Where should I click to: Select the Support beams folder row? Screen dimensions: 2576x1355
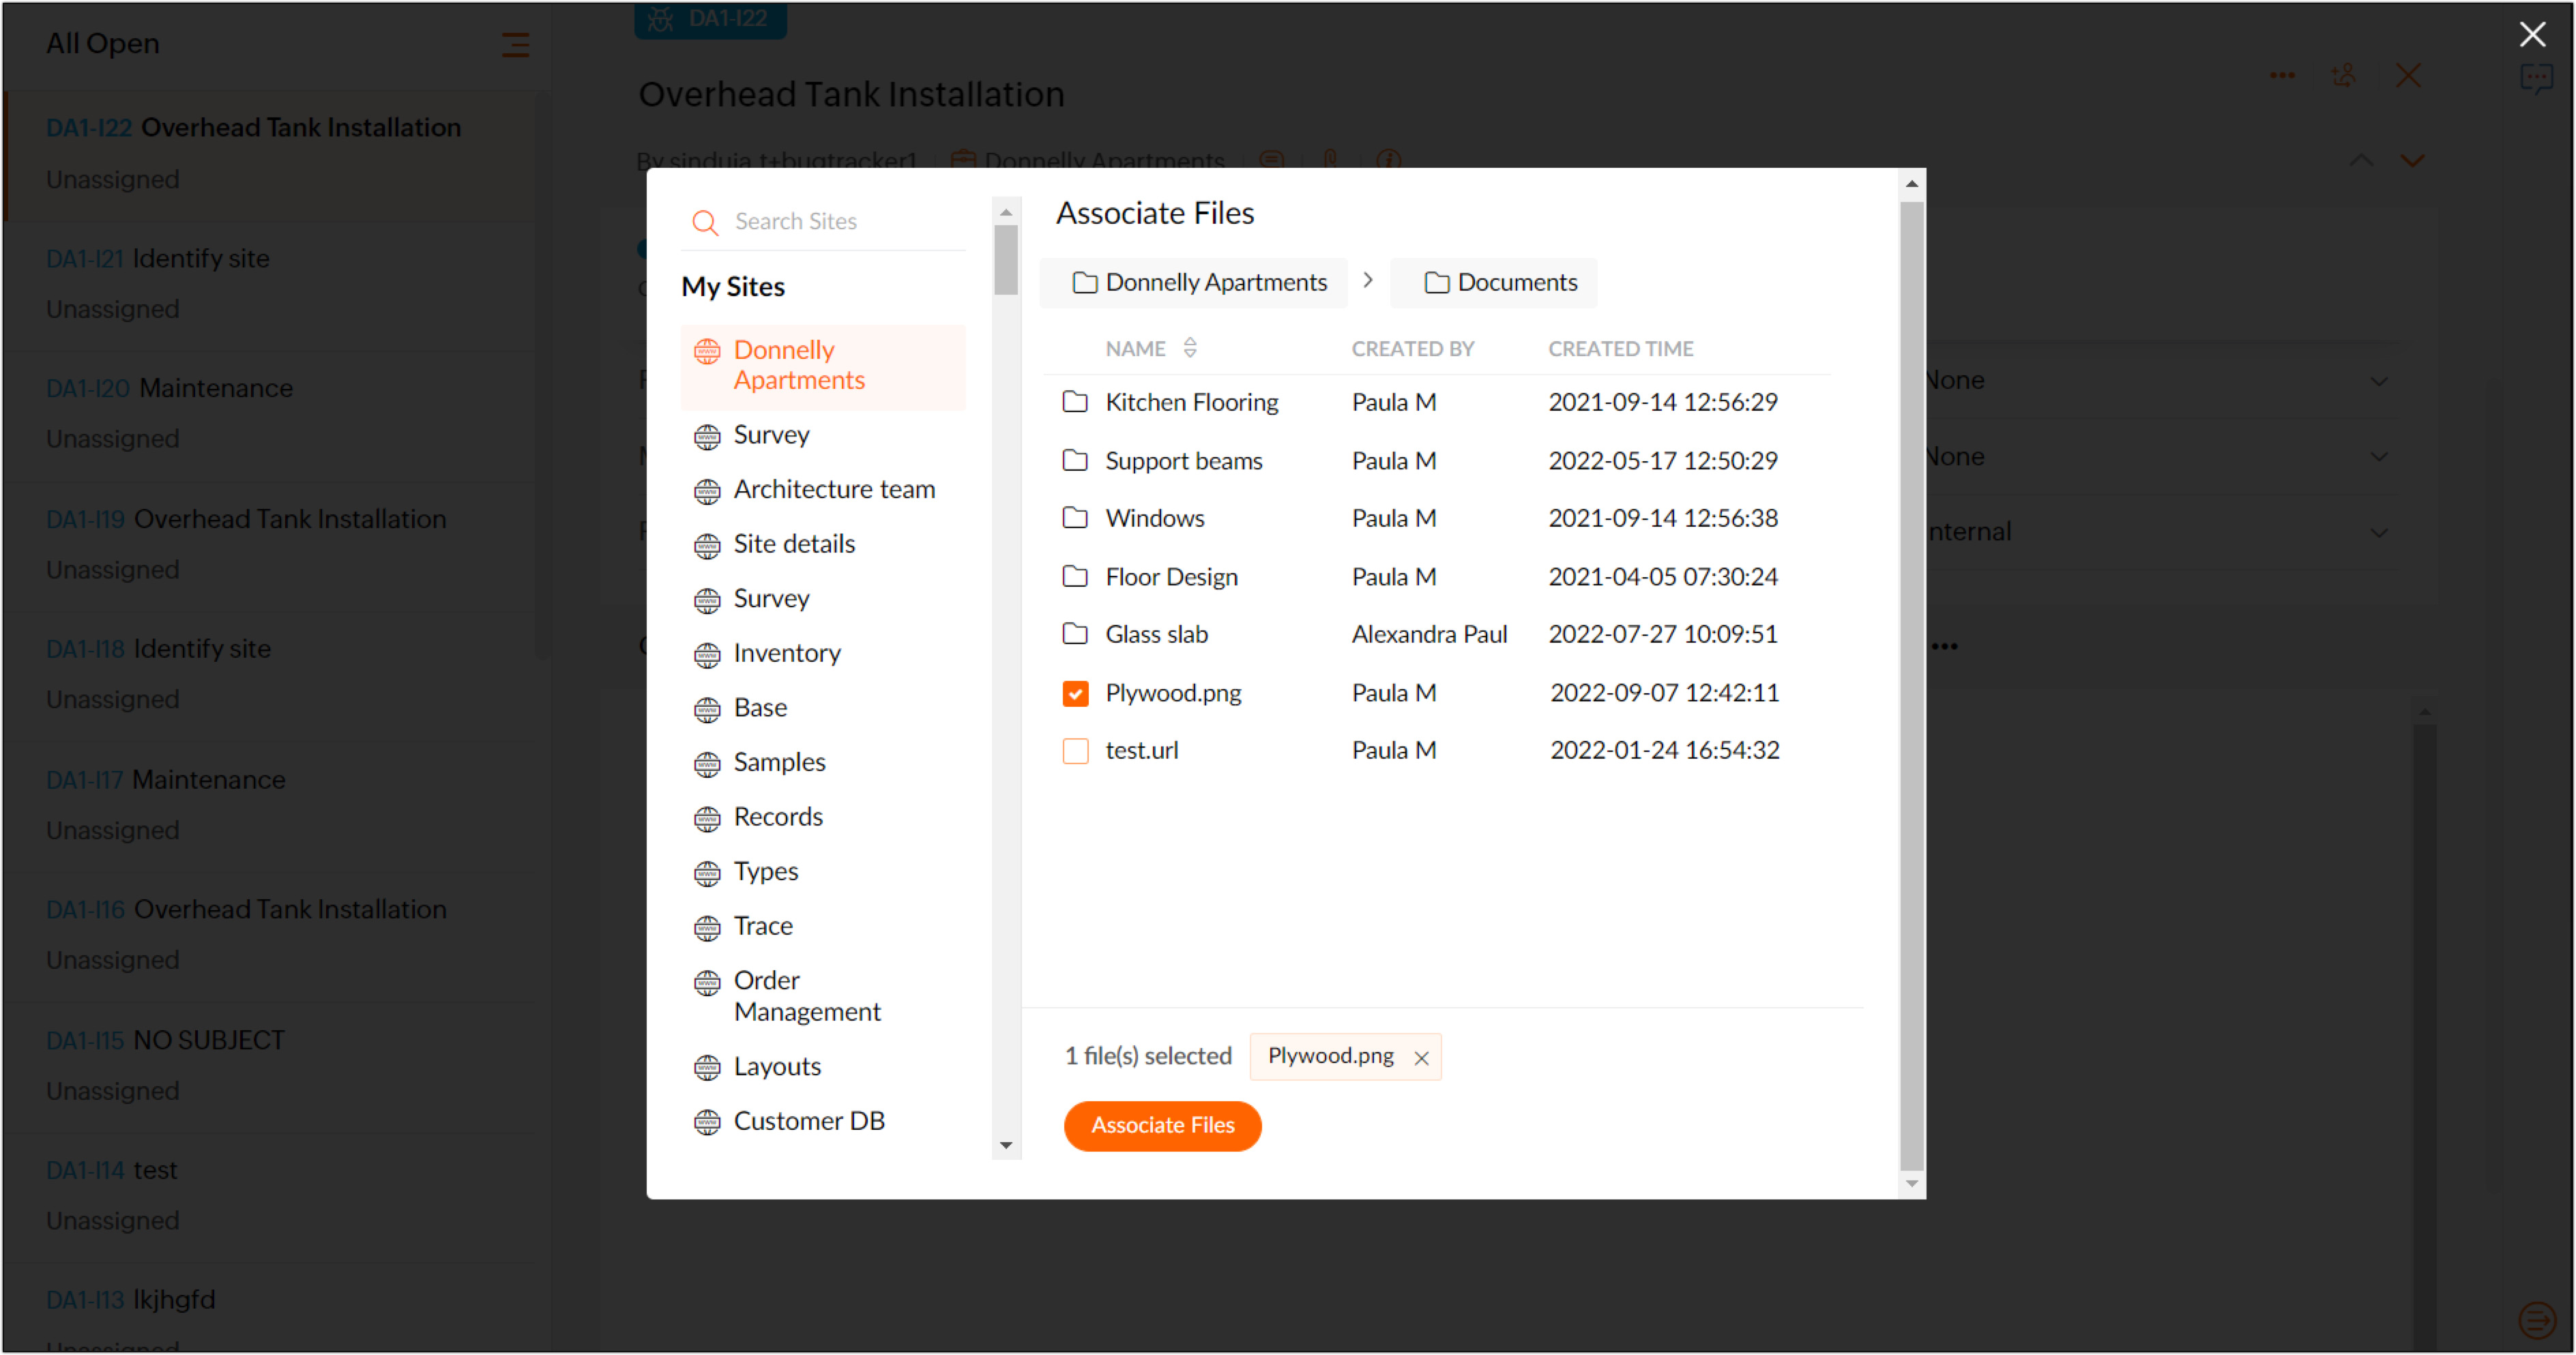[x=1183, y=461]
